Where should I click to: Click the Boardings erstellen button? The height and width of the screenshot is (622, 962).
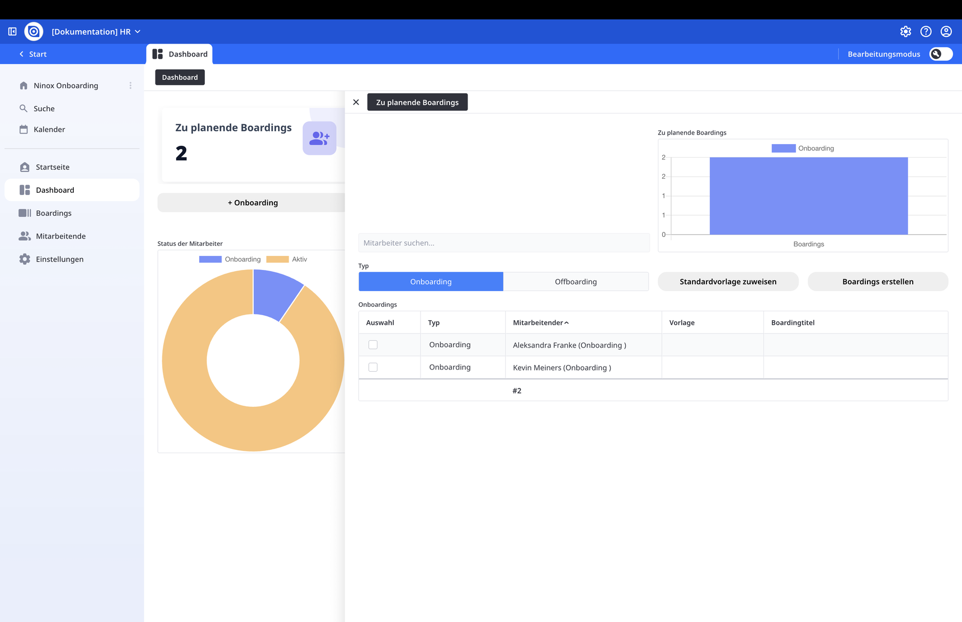pyautogui.click(x=878, y=282)
